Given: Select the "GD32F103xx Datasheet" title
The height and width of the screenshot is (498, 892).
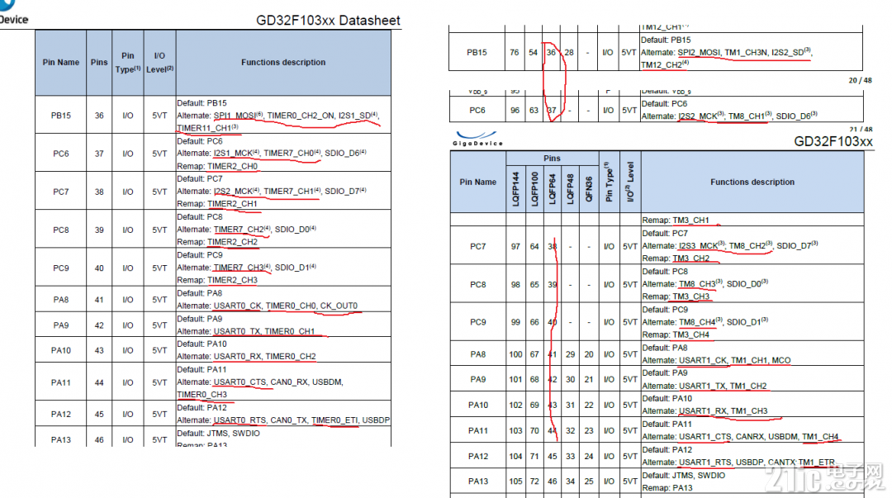Looking at the screenshot, I should (x=328, y=21).
